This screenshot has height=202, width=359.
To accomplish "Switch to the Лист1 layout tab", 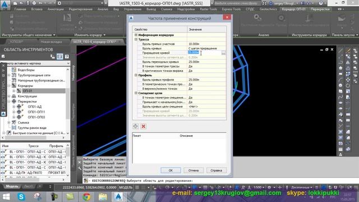I will (x=28, y=186).
